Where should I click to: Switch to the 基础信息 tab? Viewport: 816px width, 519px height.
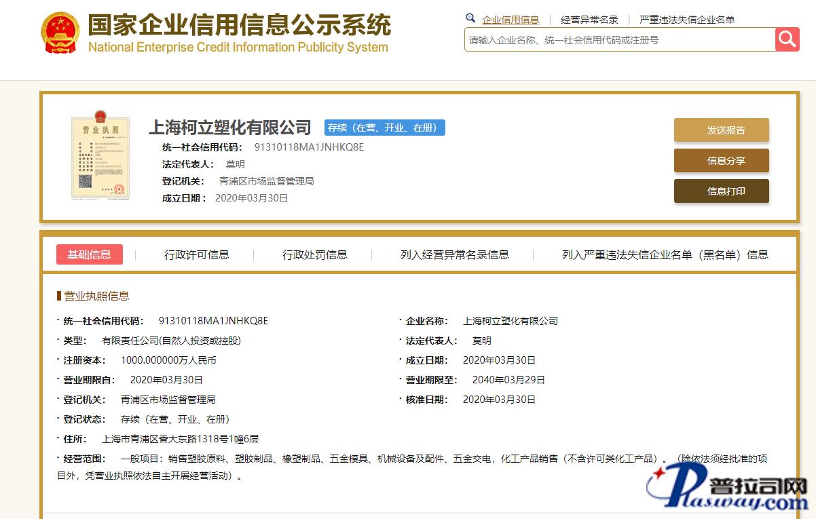89,254
